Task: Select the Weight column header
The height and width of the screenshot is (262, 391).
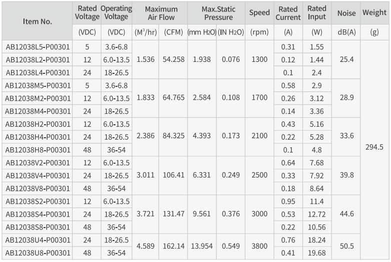Action: coord(374,12)
